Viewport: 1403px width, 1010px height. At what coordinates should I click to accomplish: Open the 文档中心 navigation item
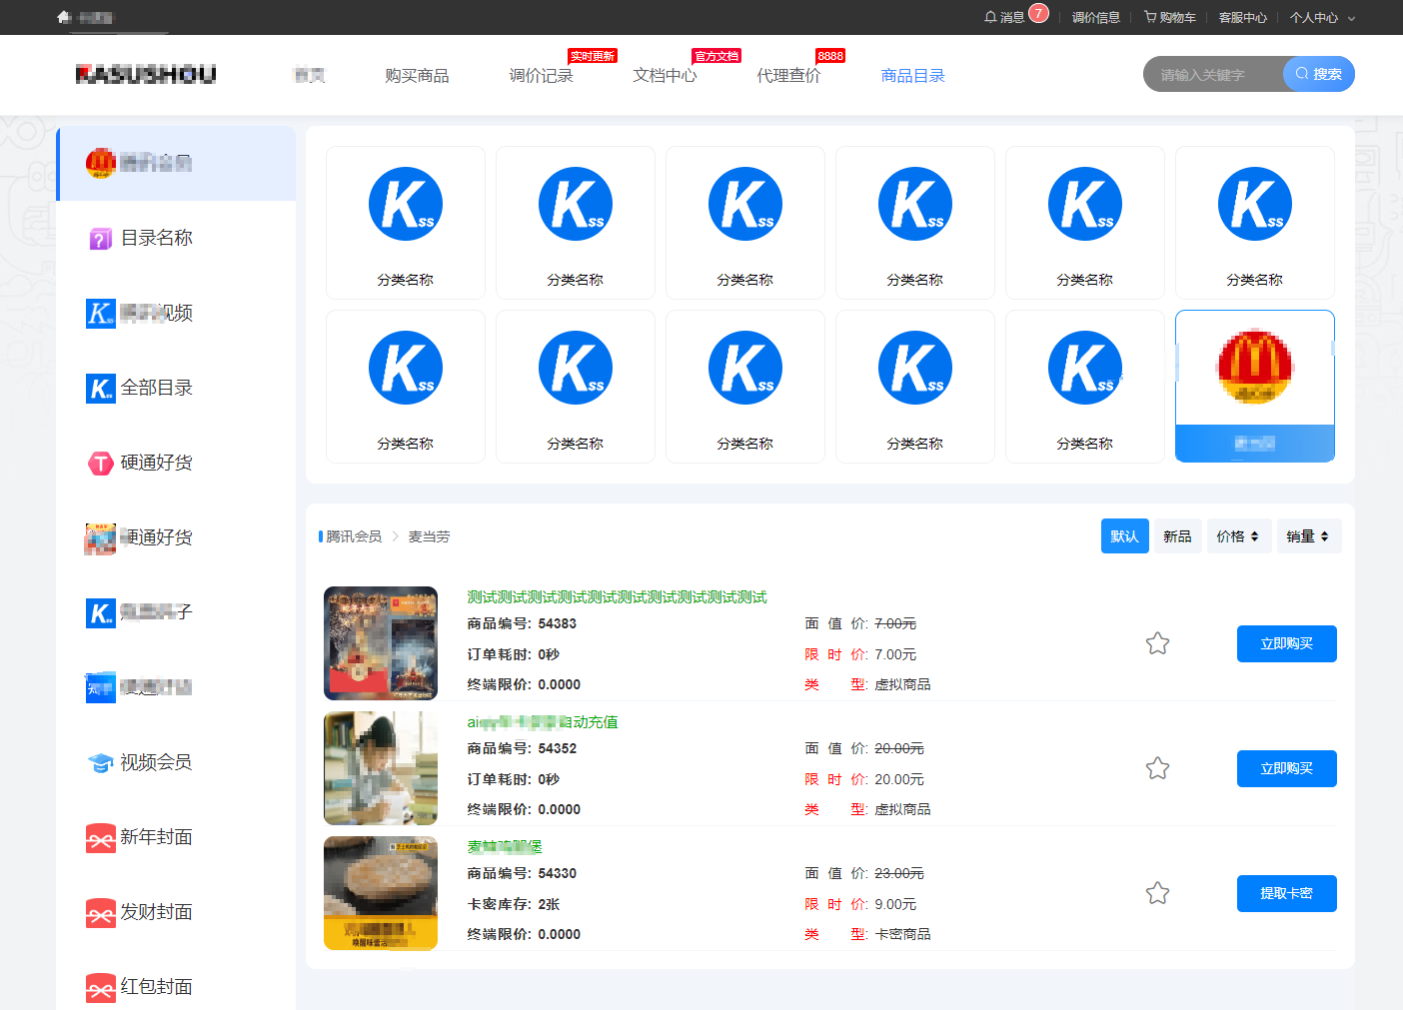[x=666, y=75]
